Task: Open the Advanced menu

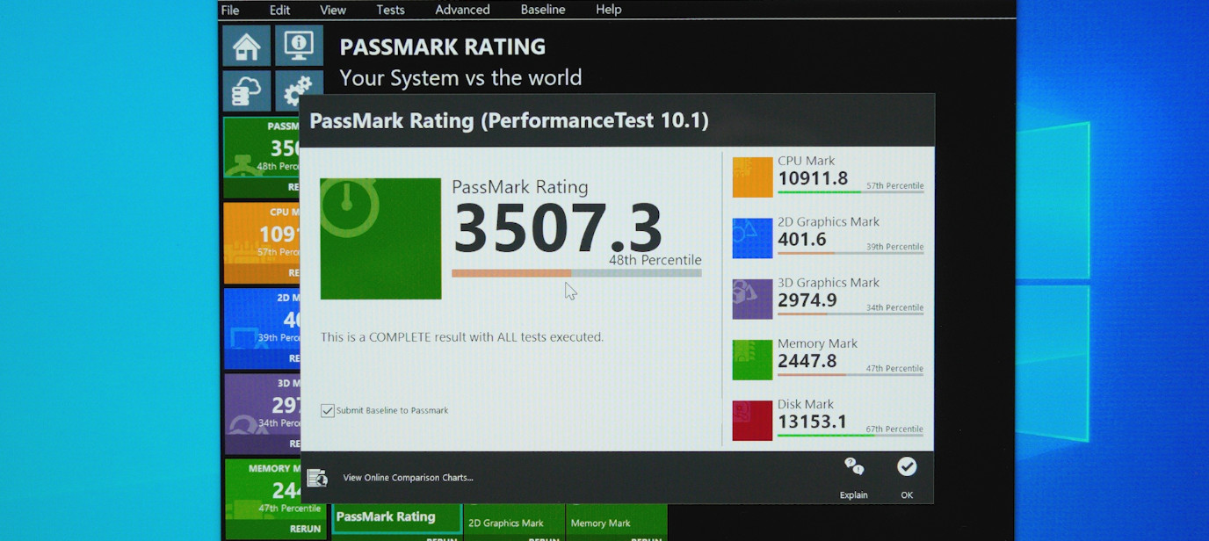Action: click(x=462, y=10)
